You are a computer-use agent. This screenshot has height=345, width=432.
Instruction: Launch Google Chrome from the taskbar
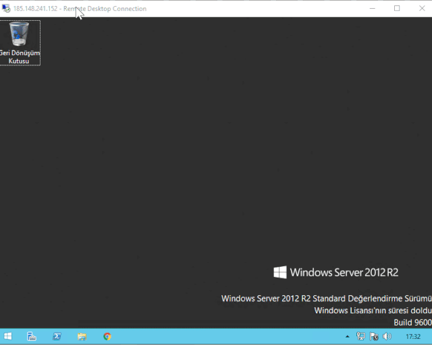click(x=107, y=336)
